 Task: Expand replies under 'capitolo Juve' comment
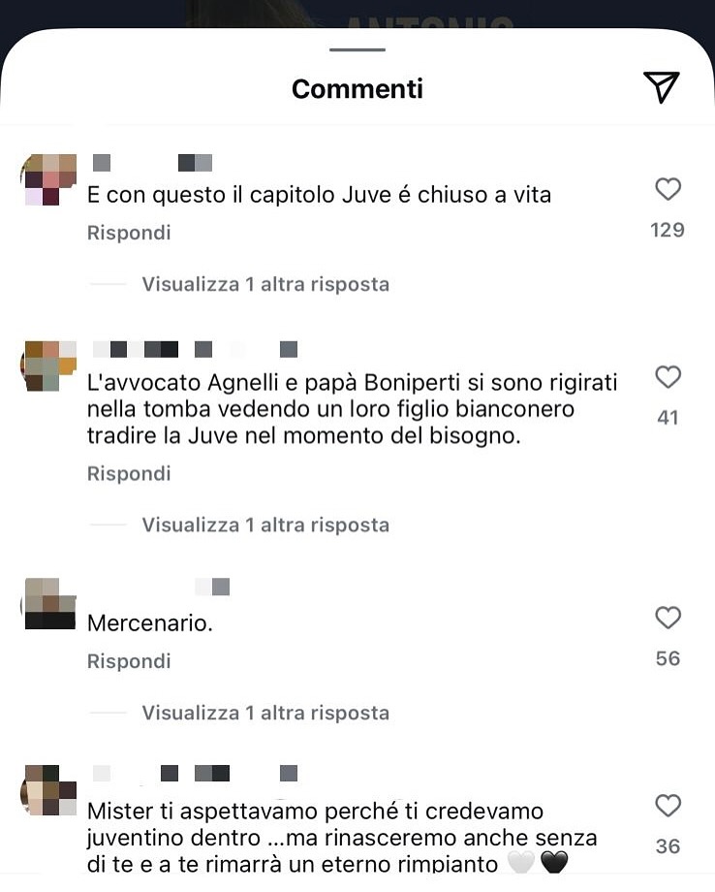click(265, 284)
